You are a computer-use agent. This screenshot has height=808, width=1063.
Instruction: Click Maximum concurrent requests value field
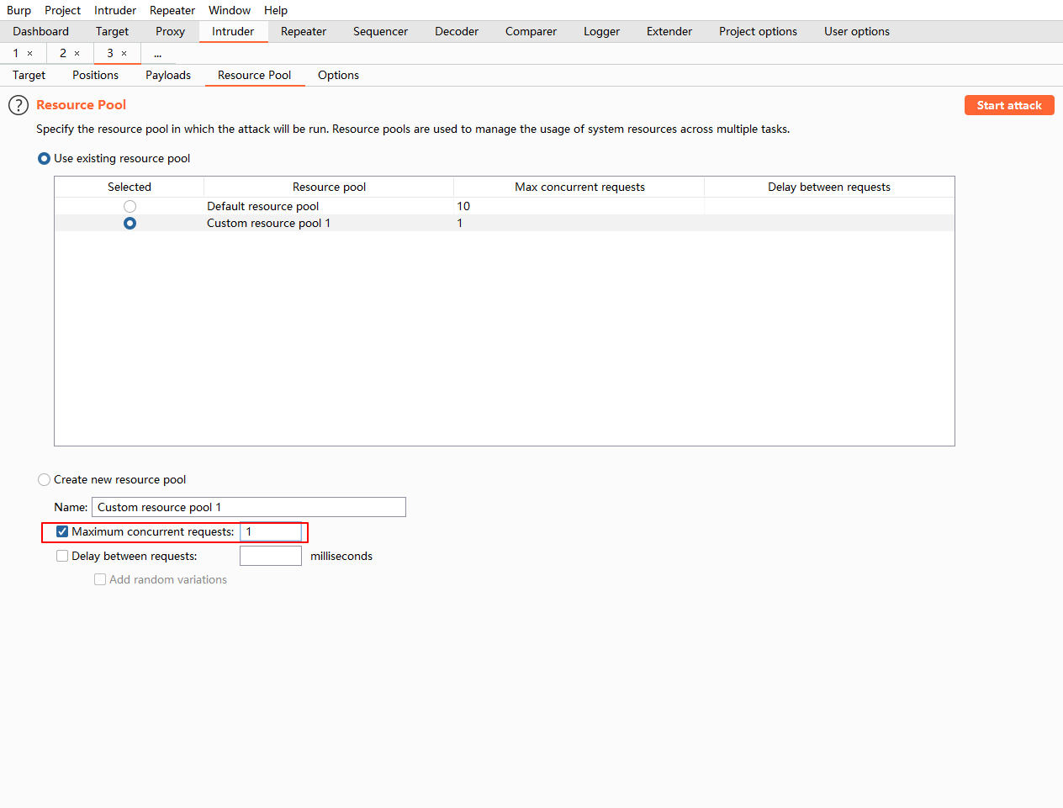coord(271,531)
